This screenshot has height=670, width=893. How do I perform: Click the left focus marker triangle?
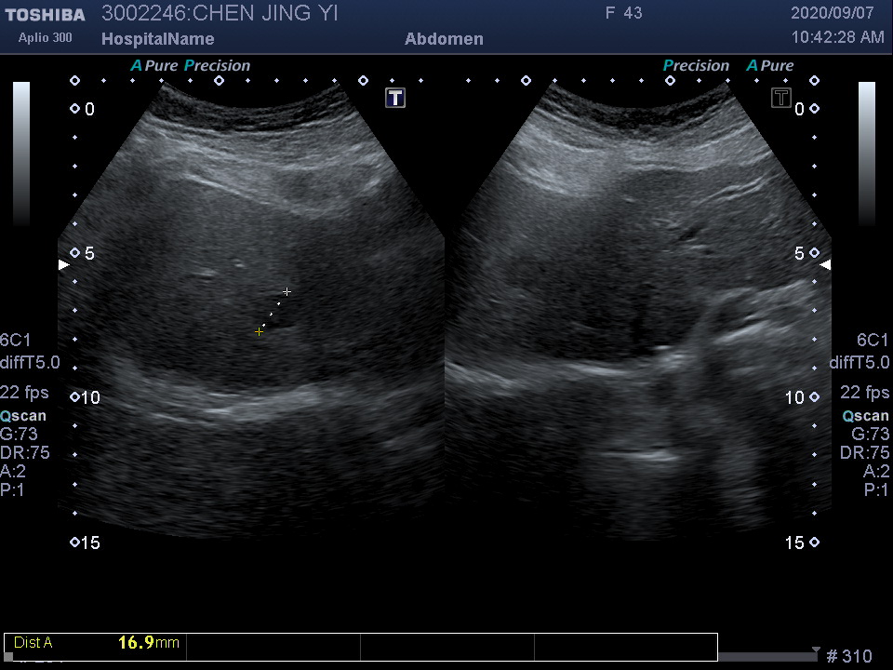[x=64, y=264]
